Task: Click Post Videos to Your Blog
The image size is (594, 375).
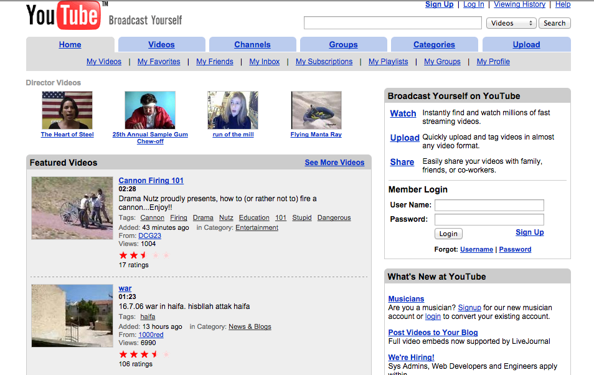Action: point(433,333)
